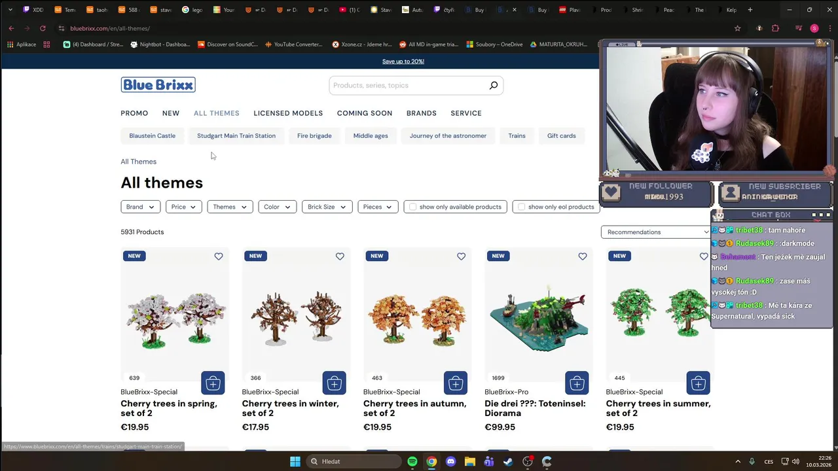Image resolution: width=838 pixels, height=471 pixels.
Task: Click the search magnifier icon
Action: click(494, 85)
